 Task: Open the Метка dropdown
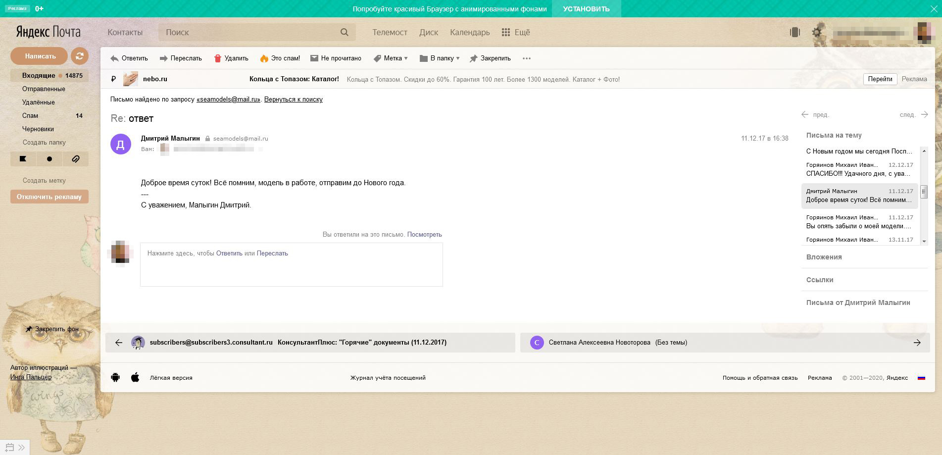(391, 58)
